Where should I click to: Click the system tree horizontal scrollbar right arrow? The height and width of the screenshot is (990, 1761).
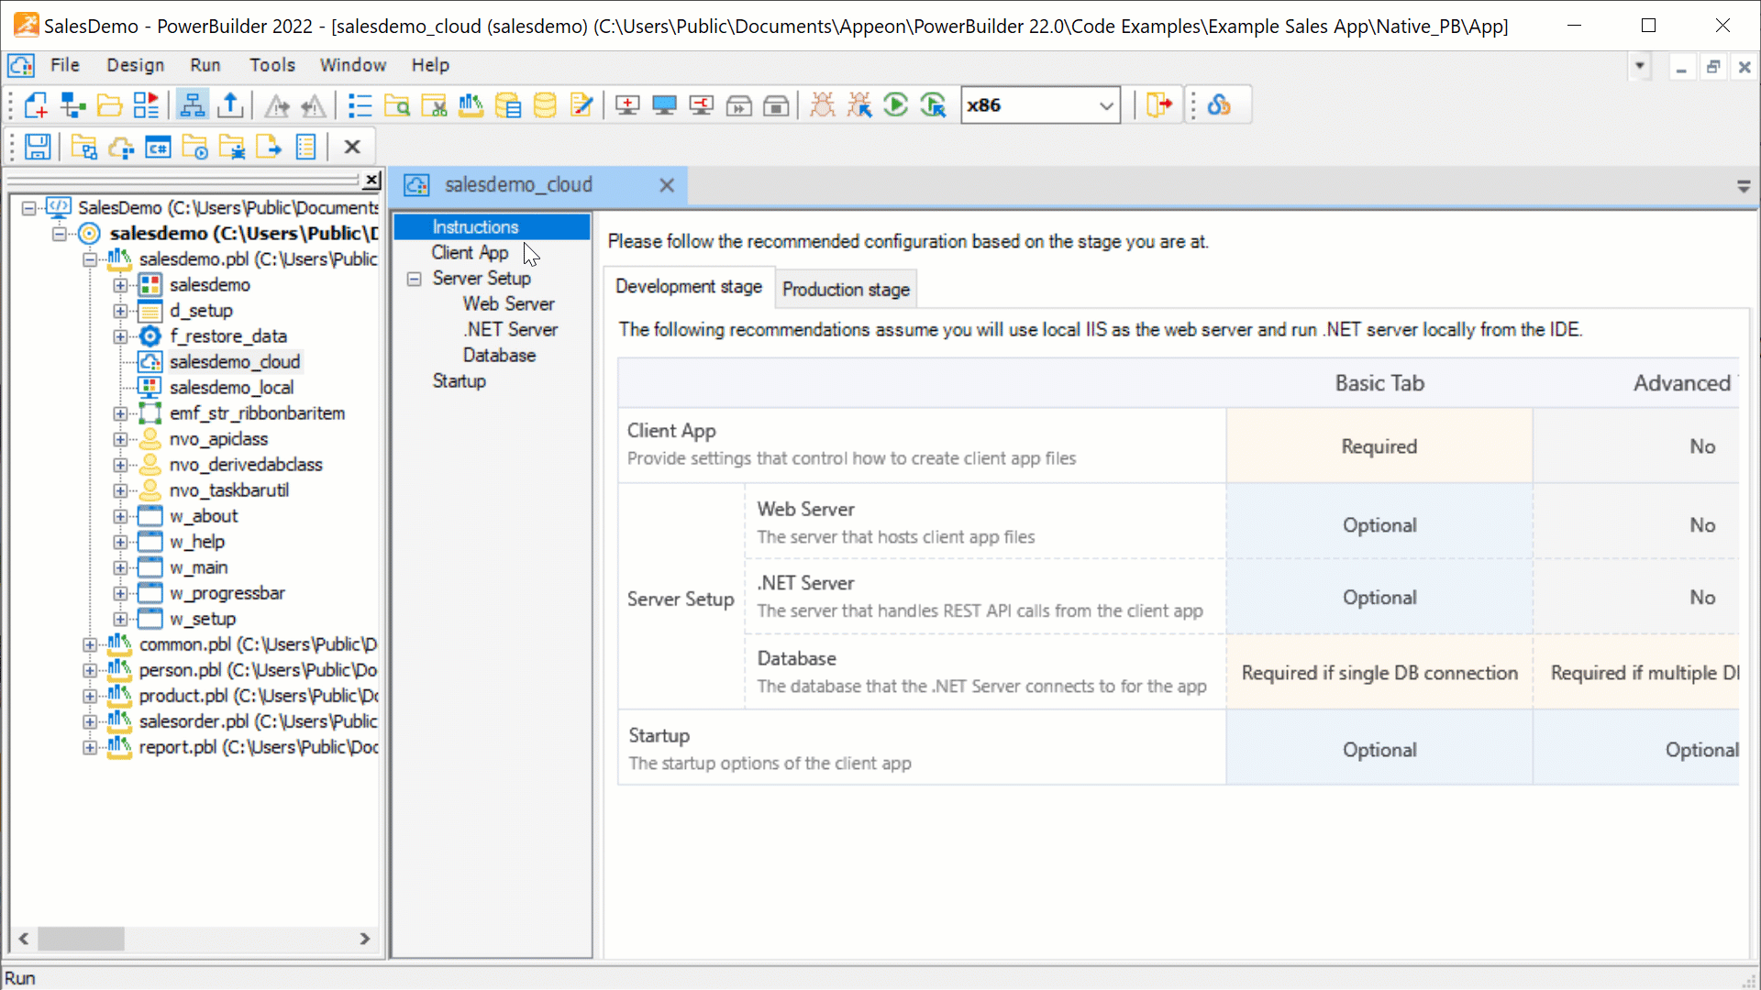point(365,939)
